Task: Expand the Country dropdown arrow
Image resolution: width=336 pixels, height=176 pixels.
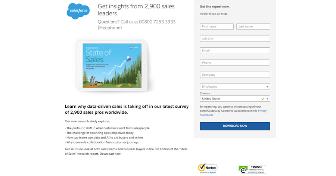Action: pyautogui.click(x=267, y=99)
